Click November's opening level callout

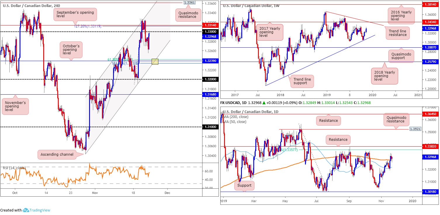[15, 106]
